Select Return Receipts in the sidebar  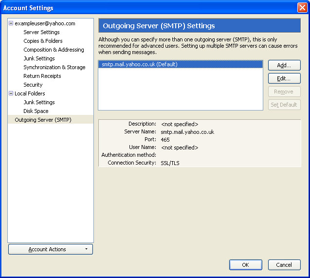[42, 76]
